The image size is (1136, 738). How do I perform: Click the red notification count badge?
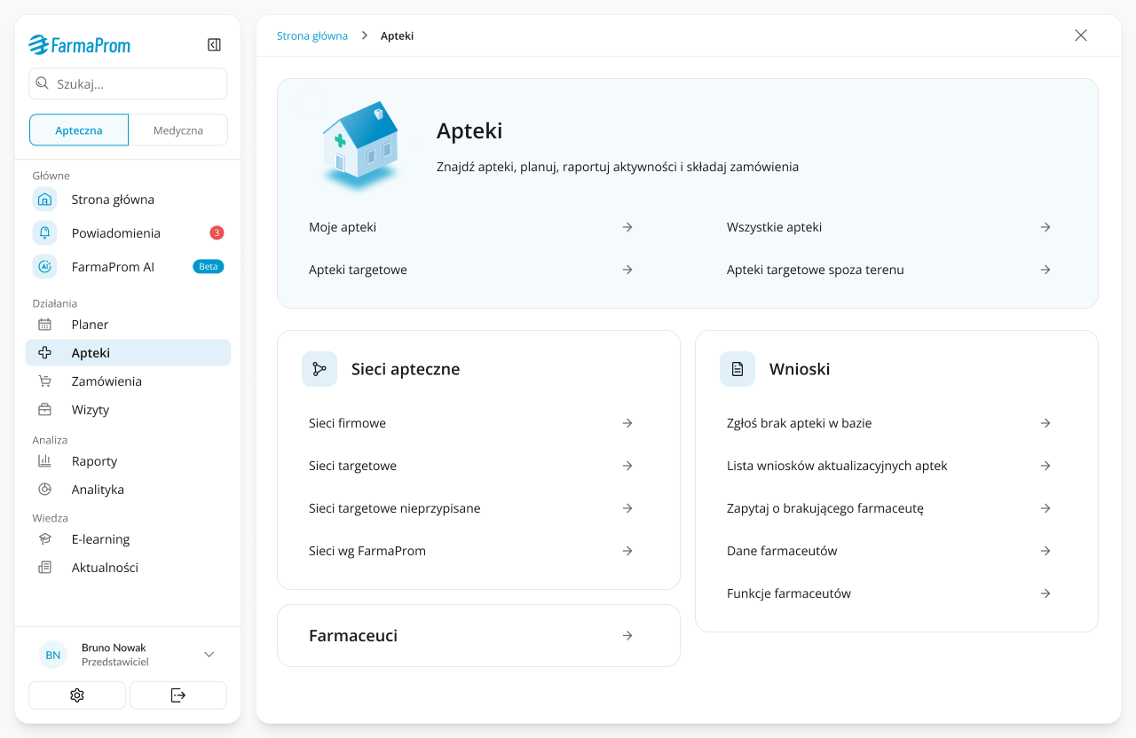(217, 233)
